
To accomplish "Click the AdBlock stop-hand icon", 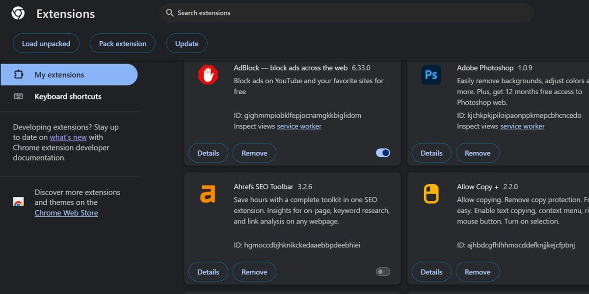I will (208, 76).
